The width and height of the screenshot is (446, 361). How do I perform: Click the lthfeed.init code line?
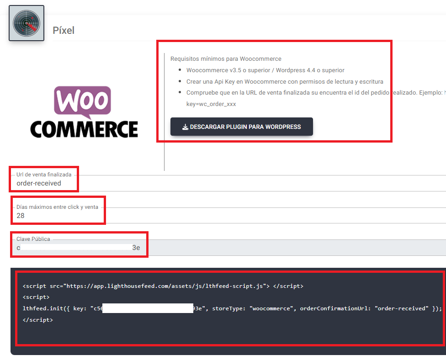tap(233, 308)
